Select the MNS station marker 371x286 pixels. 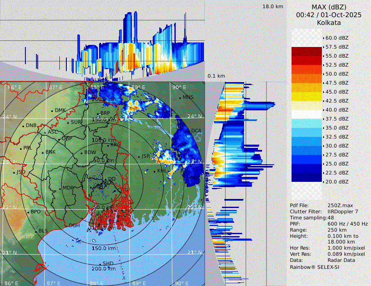tap(180, 98)
